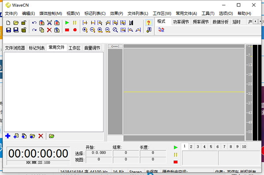The height and width of the screenshot is (175, 264).
Task: Open the 视图(V) menu
Action: [73, 14]
